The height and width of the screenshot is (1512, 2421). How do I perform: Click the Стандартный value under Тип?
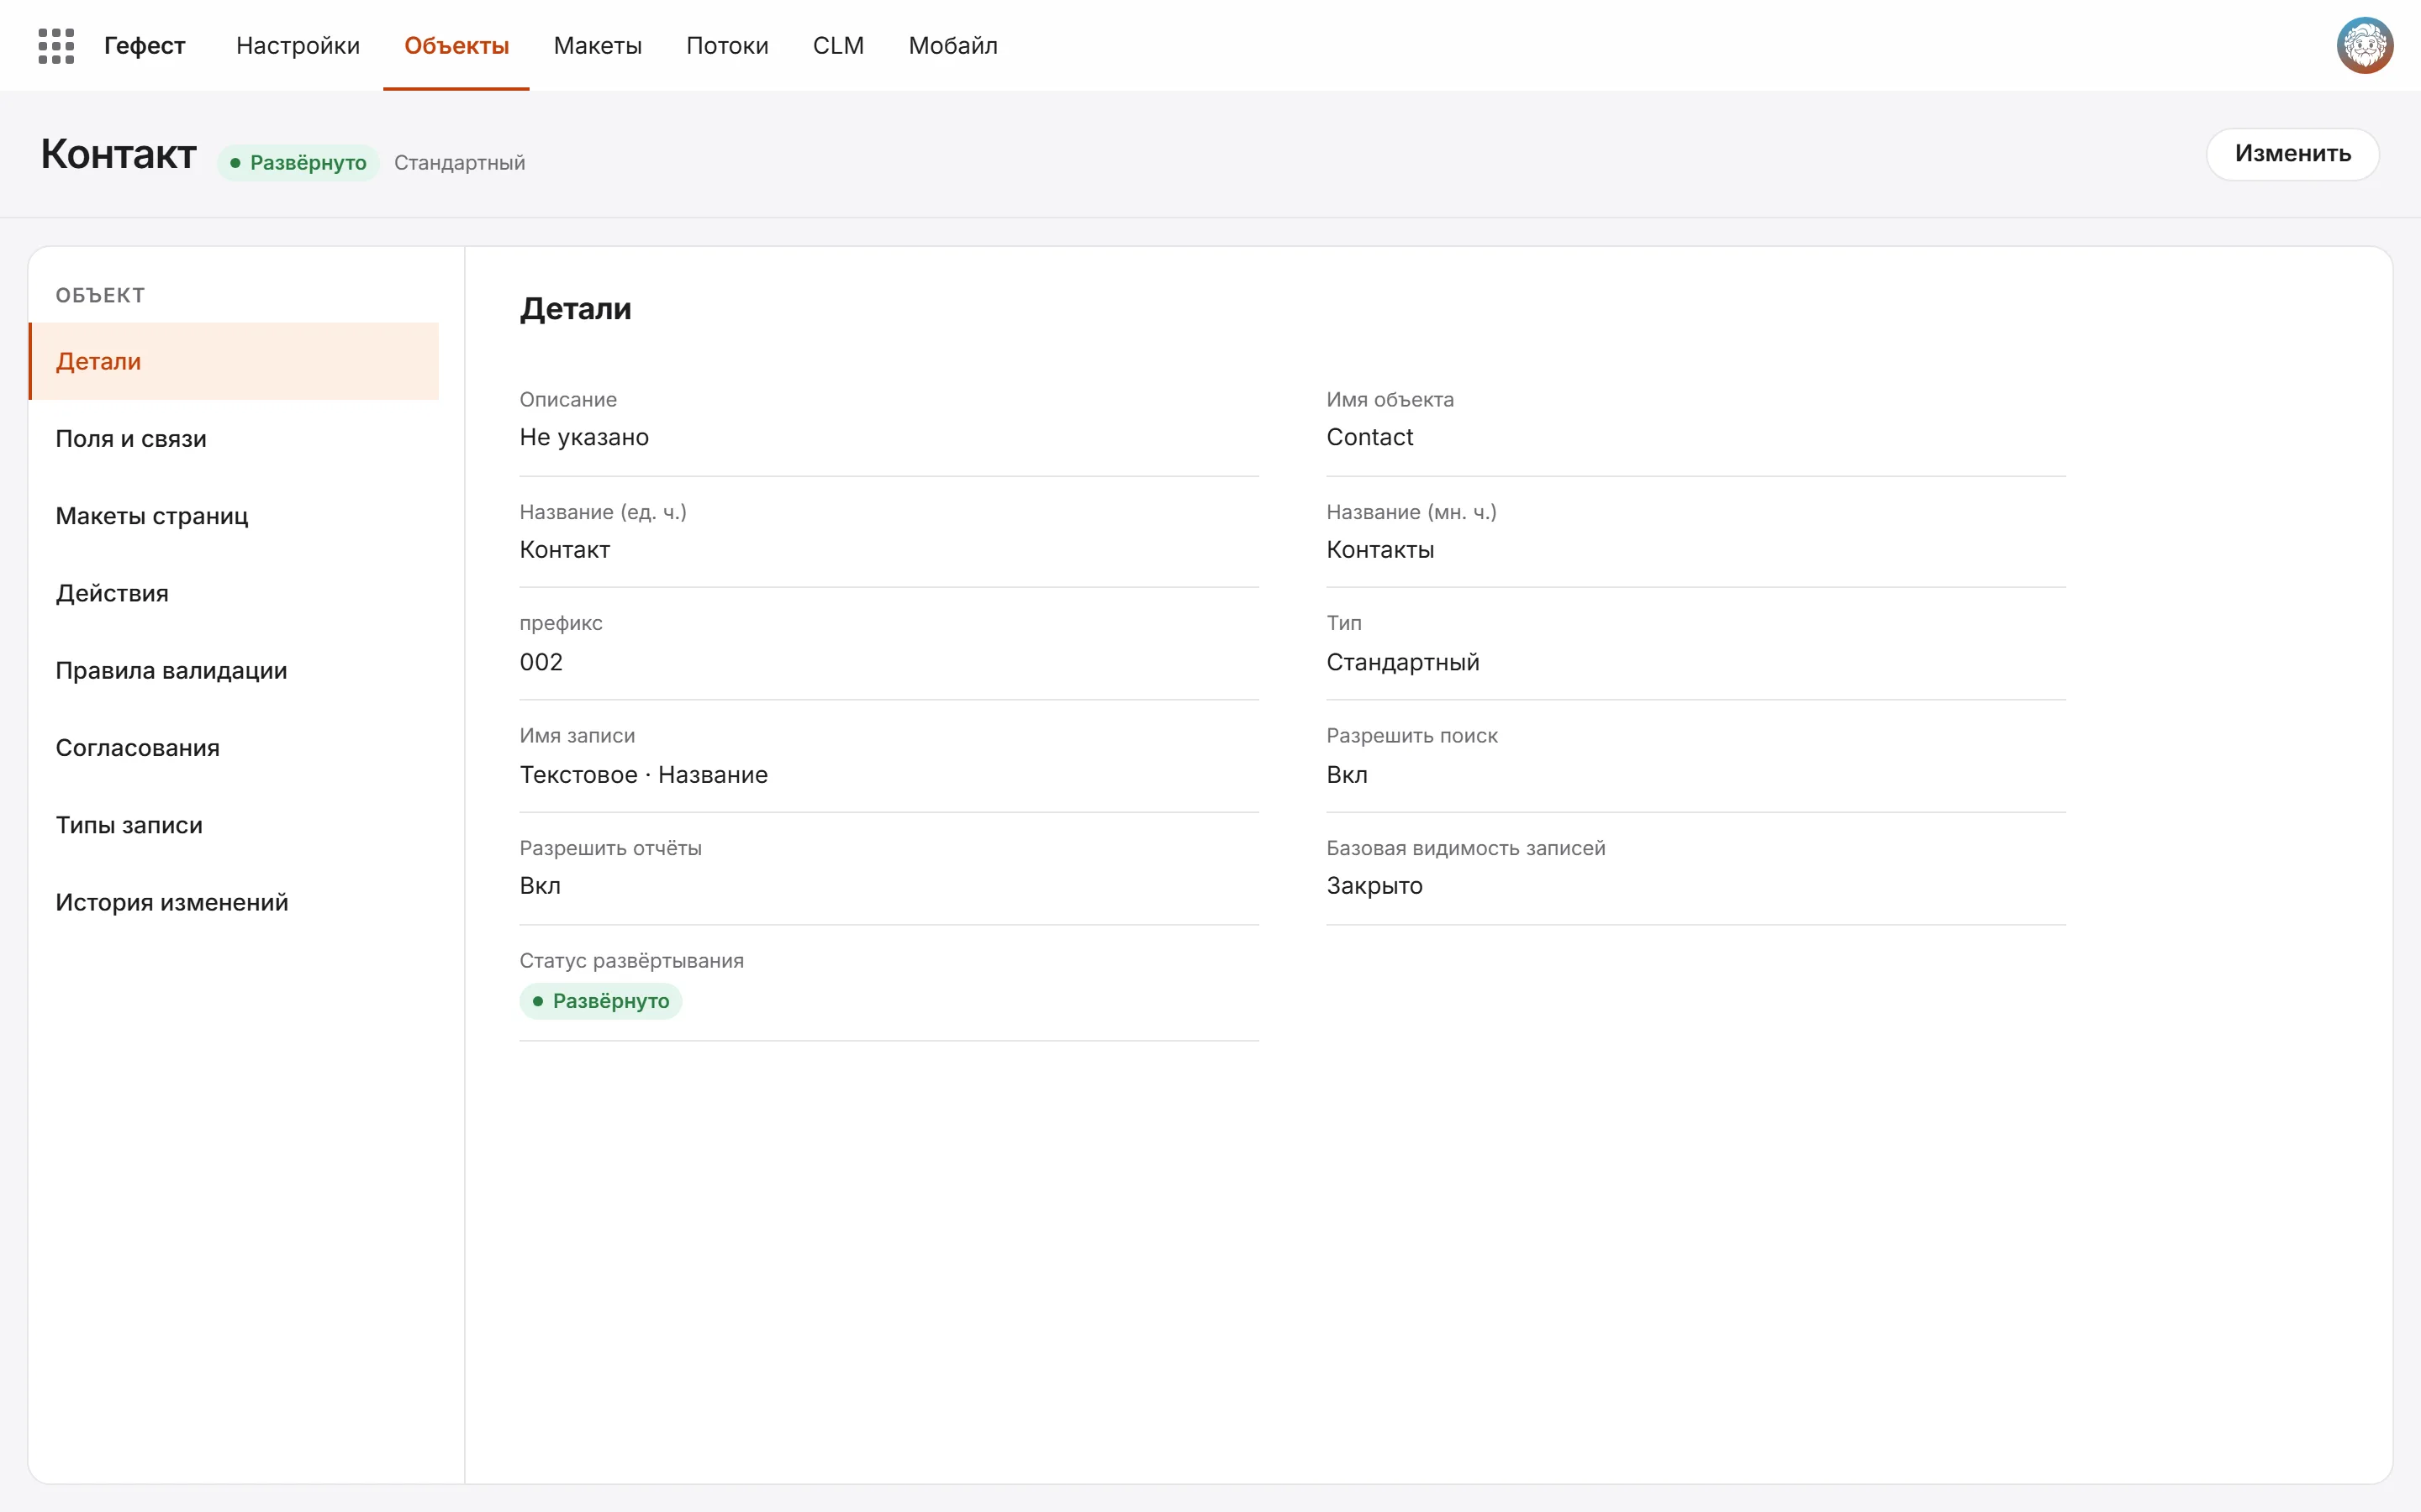pyautogui.click(x=1402, y=662)
